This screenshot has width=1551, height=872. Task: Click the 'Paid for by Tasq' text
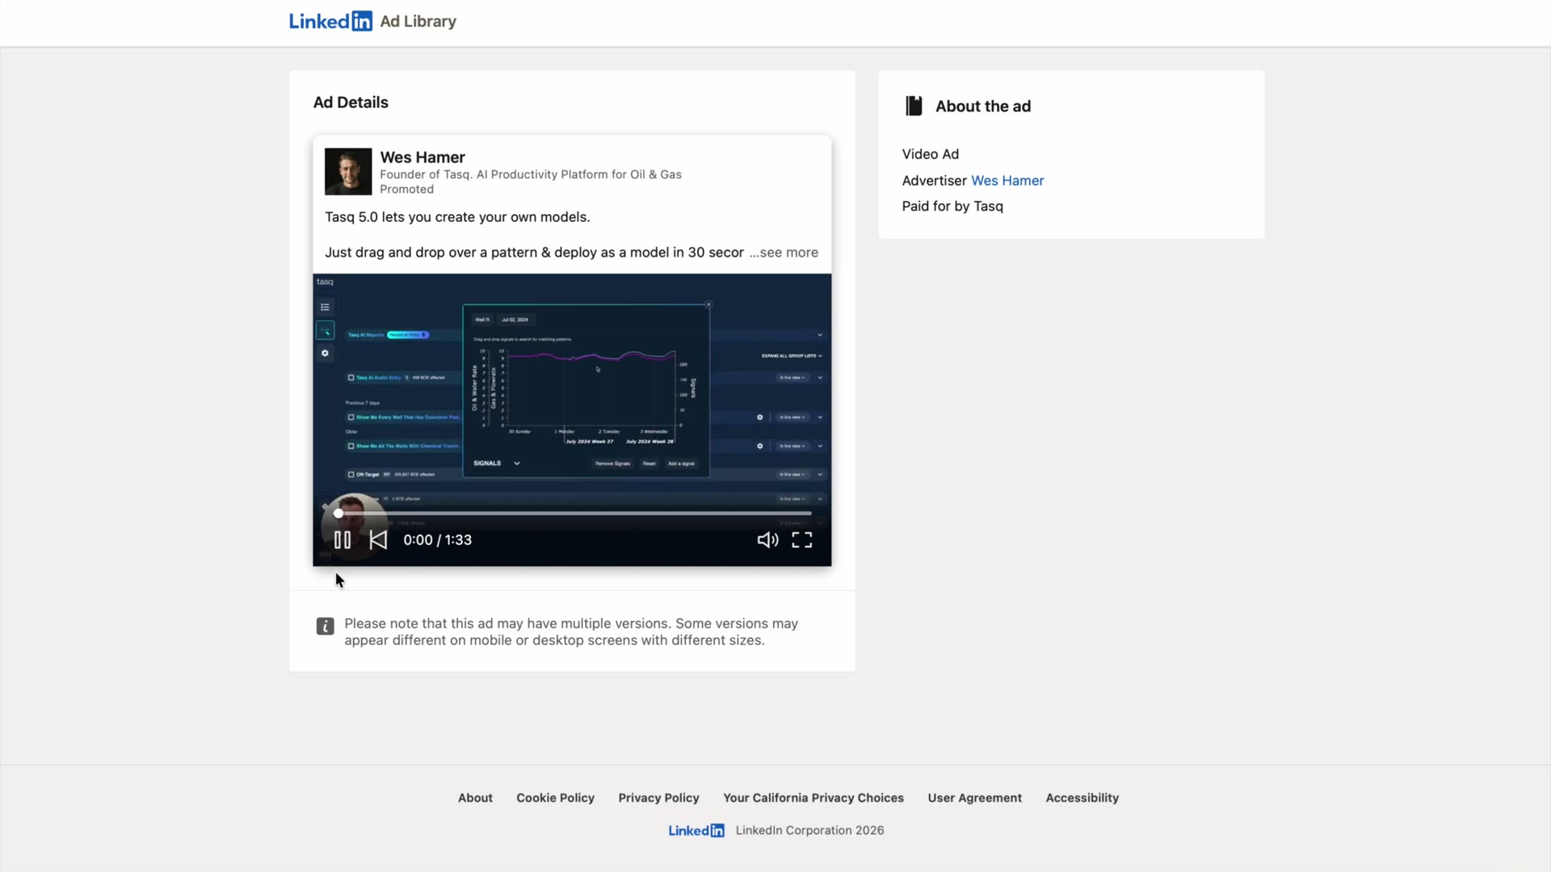952,206
